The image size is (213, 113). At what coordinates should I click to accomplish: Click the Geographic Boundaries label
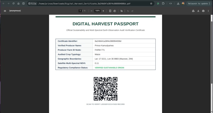tap(70, 59)
